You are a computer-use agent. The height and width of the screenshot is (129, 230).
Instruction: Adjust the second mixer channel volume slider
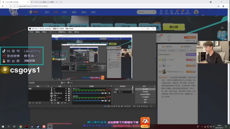88,101
